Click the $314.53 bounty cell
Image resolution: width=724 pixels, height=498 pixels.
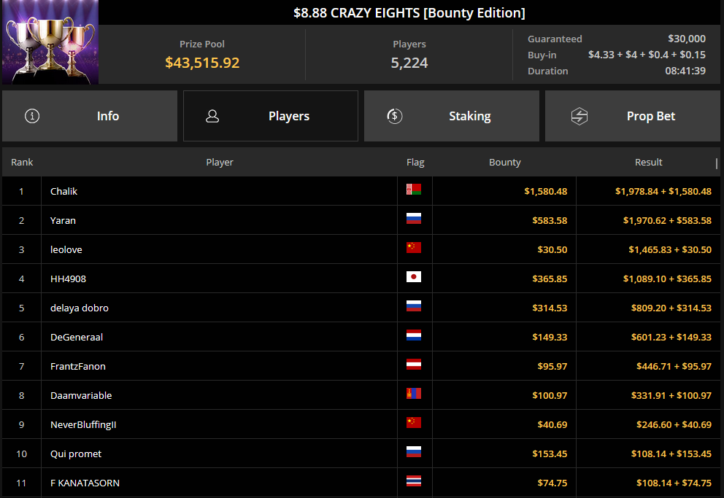[x=550, y=308]
